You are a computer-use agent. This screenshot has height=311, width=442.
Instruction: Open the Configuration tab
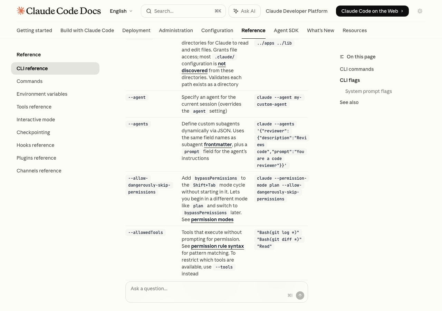click(x=217, y=30)
